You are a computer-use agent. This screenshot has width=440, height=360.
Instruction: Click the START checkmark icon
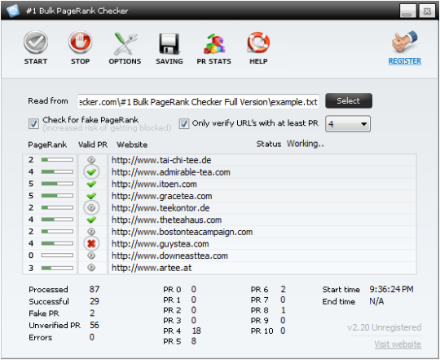tap(36, 42)
